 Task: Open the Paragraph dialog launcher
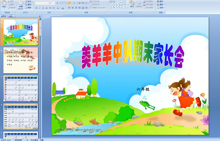(x=107, y=12)
